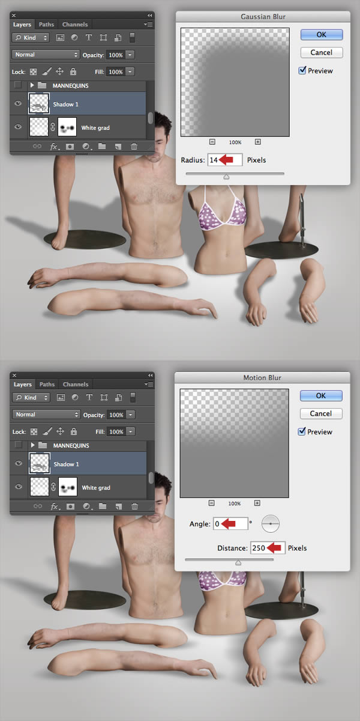This screenshot has width=360, height=721.
Task: Switch to Paths tab in panel beside Gaussian Blur
Action: 47,25
